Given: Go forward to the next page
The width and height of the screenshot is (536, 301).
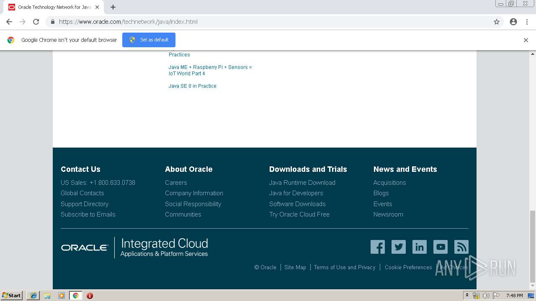Looking at the screenshot, I should (x=23, y=22).
